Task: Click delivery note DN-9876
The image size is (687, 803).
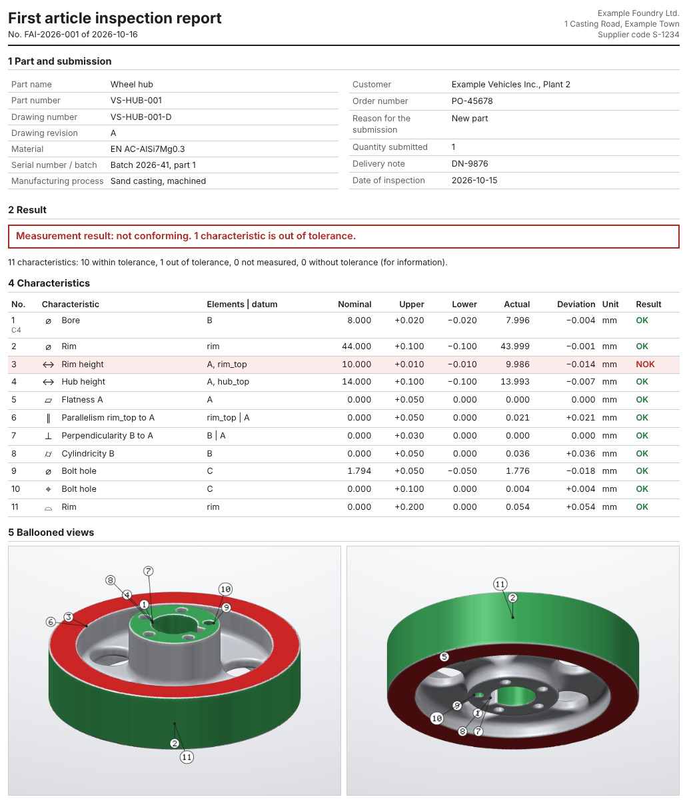Action: (x=470, y=164)
